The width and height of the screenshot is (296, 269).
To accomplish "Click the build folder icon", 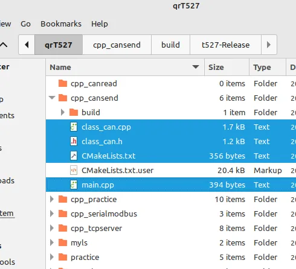I will tap(74, 112).
